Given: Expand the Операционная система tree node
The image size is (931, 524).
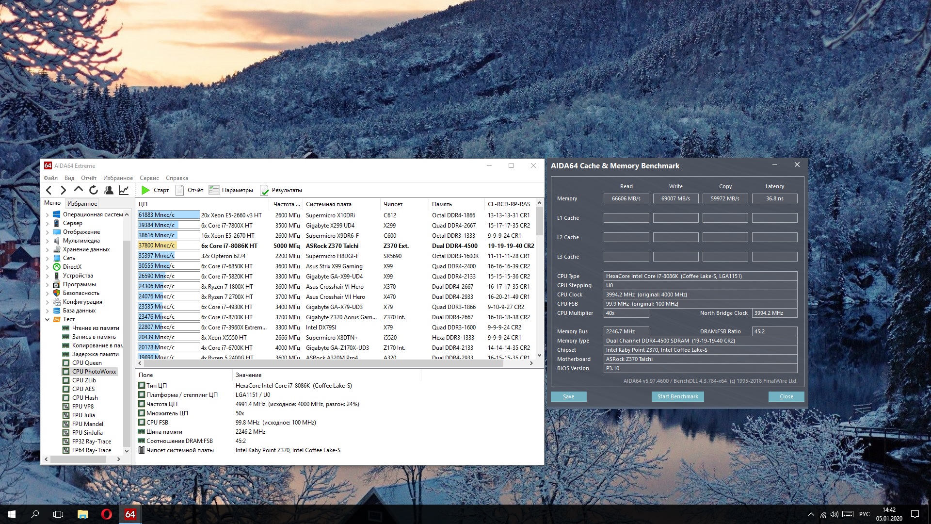Looking at the screenshot, I should 48,214.
